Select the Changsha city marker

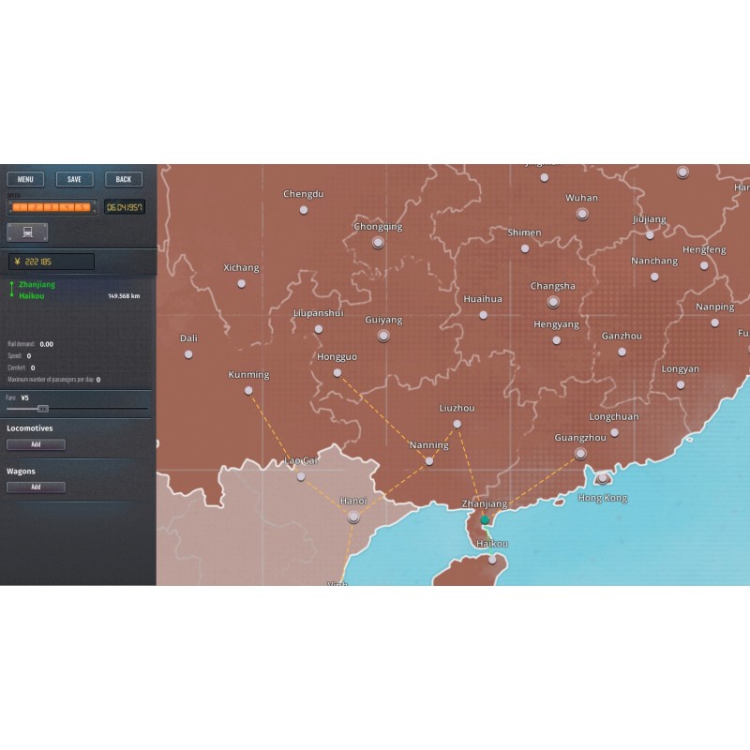coord(553,302)
